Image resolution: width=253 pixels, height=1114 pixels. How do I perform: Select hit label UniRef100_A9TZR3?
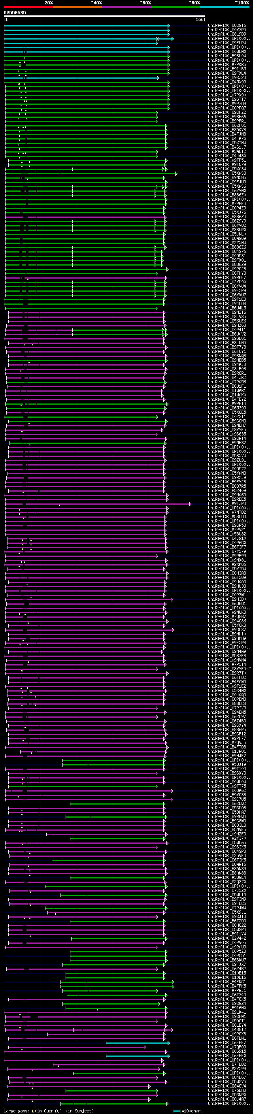[227, 503]
